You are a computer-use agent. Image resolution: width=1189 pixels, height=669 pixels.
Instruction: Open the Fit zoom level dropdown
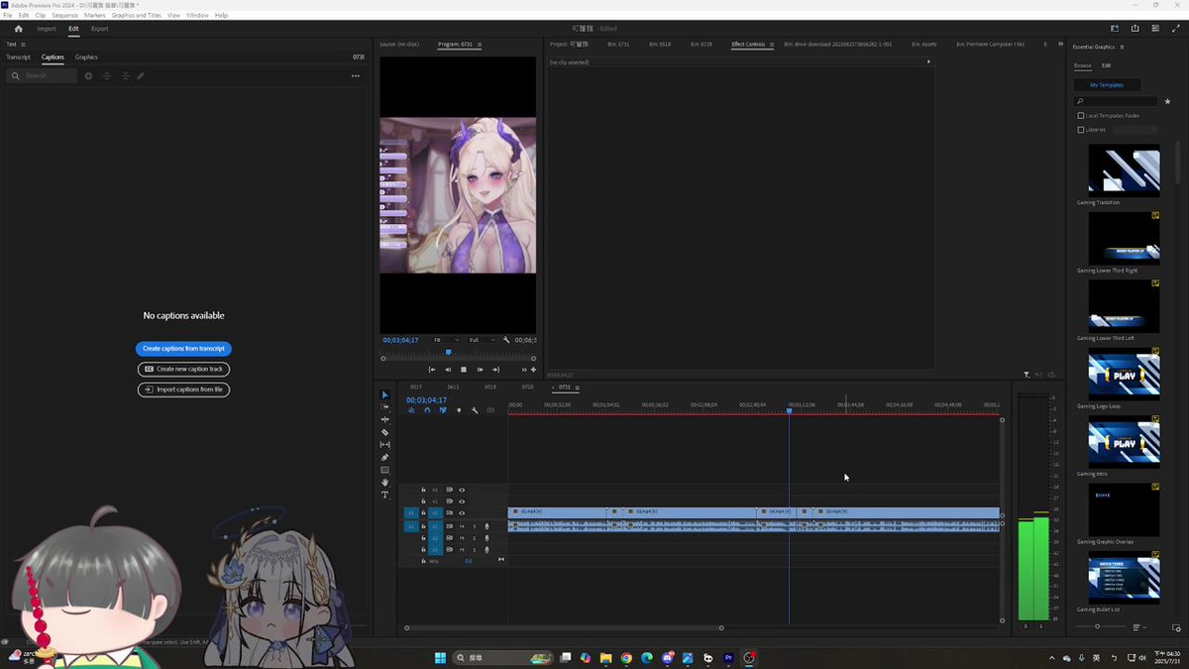[x=446, y=340]
